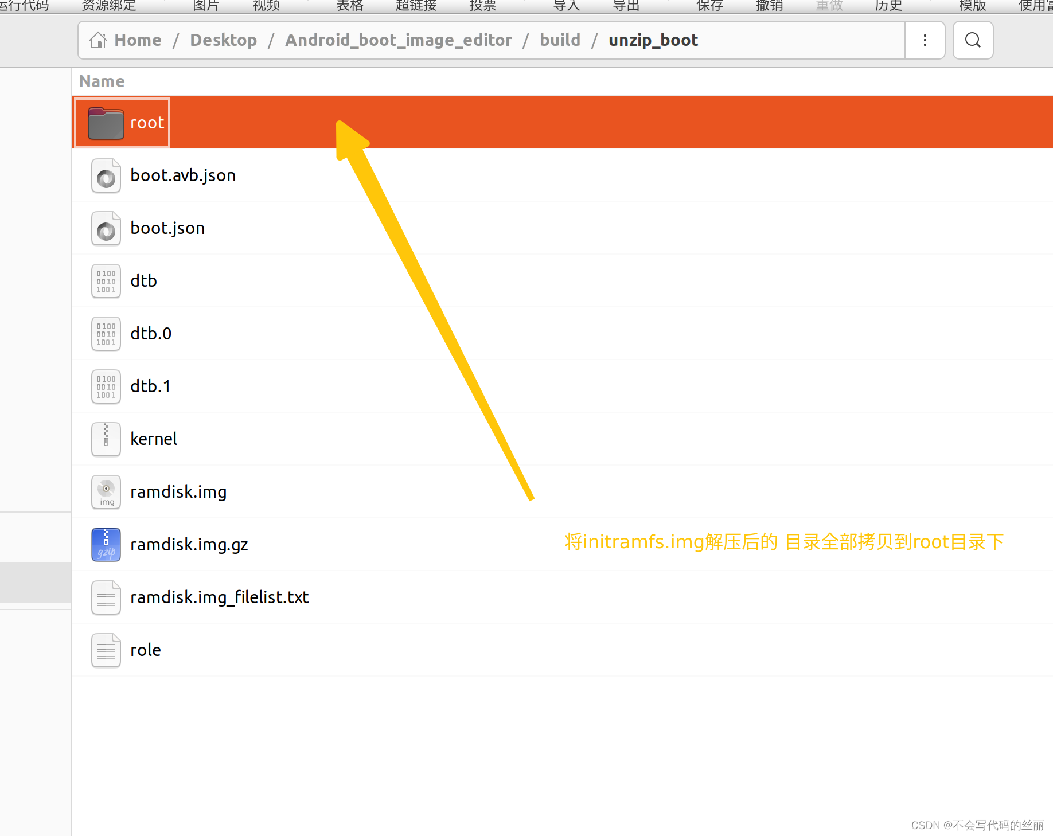The height and width of the screenshot is (836, 1053).
Task: Select the ramdisk.img.gz gzip icon
Action: coord(106,545)
